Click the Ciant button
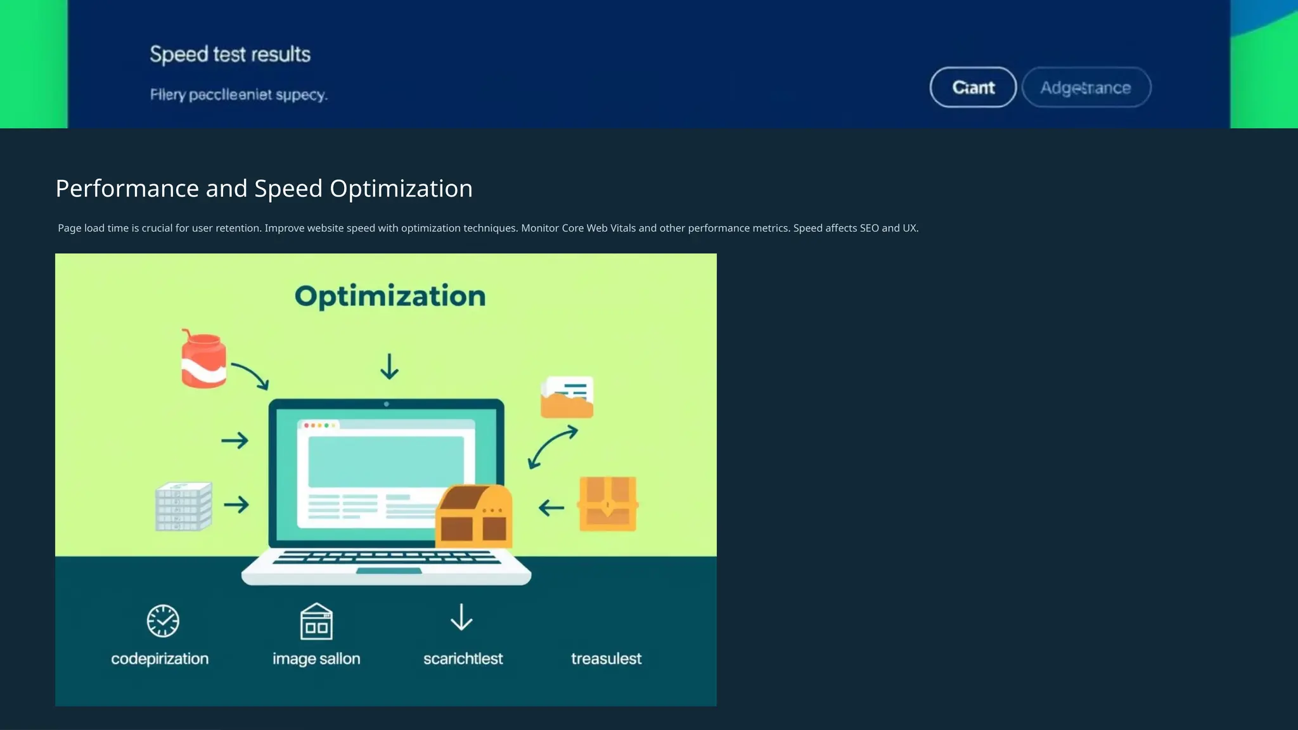The image size is (1298, 730). (973, 87)
